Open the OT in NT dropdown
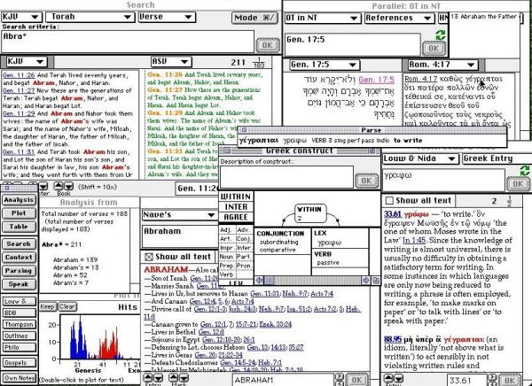532x386 pixels. tap(322, 18)
